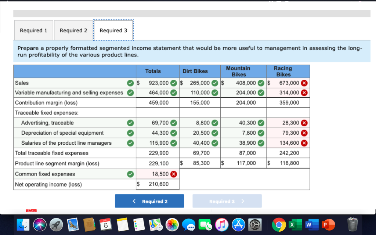Open the Notes app icon
Image resolution: width=376 pixels, height=235 pixels.
click(122, 225)
